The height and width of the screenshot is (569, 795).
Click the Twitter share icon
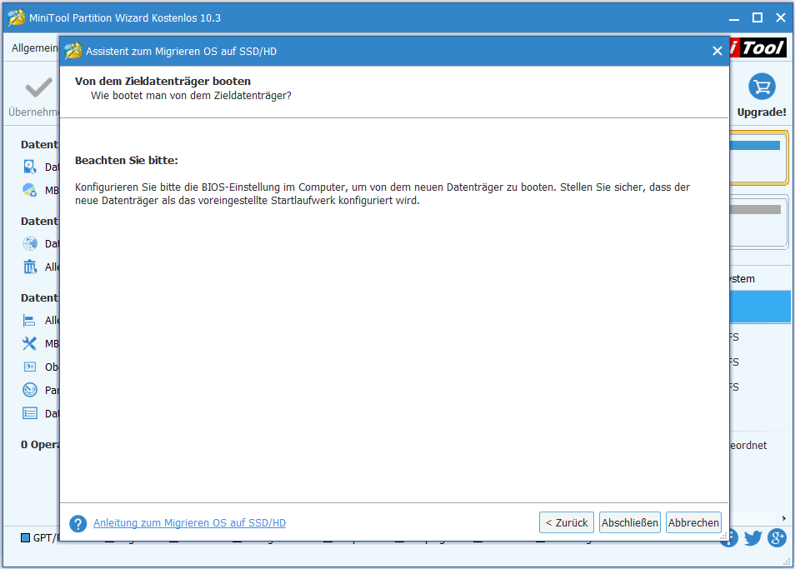pos(753,537)
